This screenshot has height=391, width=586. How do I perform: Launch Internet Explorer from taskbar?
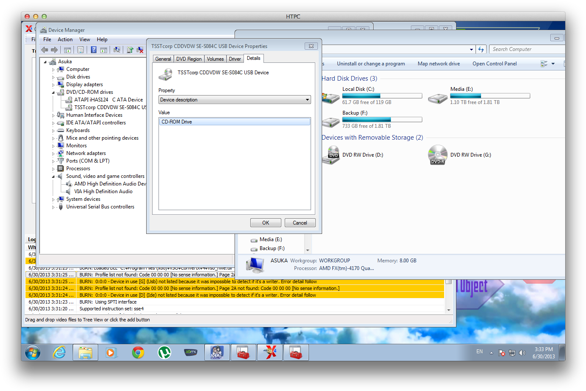(x=59, y=352)
